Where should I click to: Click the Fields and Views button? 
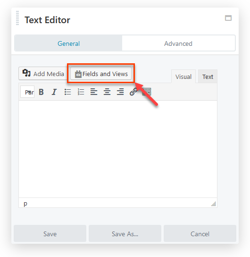(101, 74)
